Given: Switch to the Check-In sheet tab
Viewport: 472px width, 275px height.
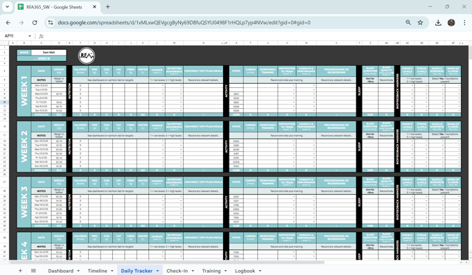Looking at the screenshot, I should coord(177,271).
